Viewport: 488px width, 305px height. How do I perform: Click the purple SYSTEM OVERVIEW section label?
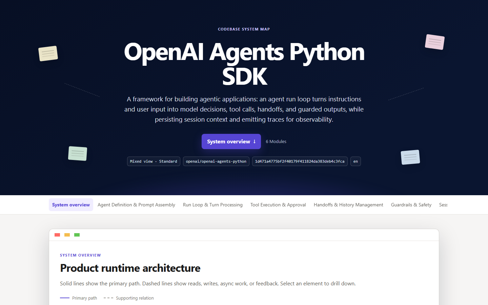80,255
